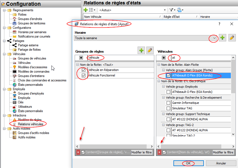
Task: Click the green plus icon beside Horaire dropdown
Action: pyautogui.click(x=223, y=38)
